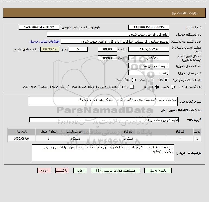
Task: Click the goods group field لوازم خودرو و ماشین آلات
Action: point(104,120)
